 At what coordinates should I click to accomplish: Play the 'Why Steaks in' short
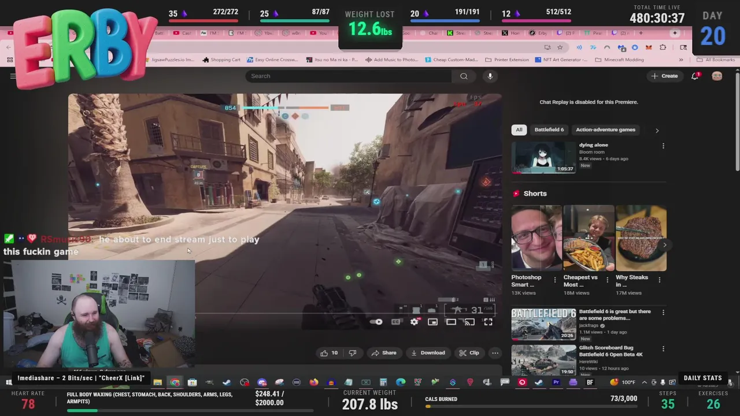pyautogui.click(x=641, y=237)
